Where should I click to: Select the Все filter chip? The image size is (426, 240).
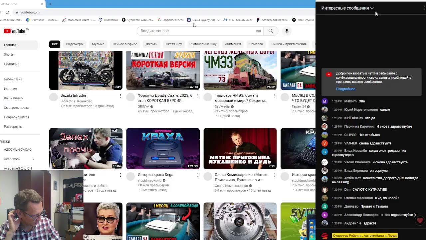[x=55, y=44]
